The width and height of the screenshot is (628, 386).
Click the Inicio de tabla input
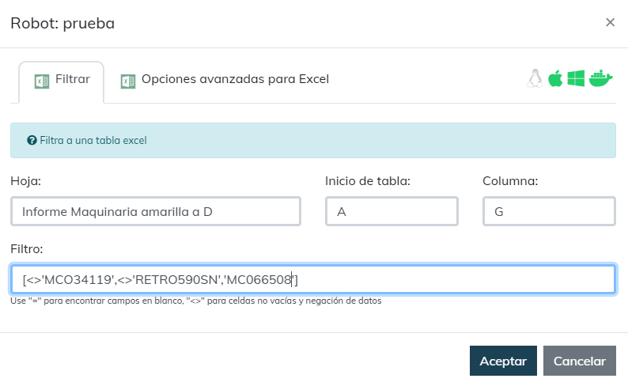[392, 211]
